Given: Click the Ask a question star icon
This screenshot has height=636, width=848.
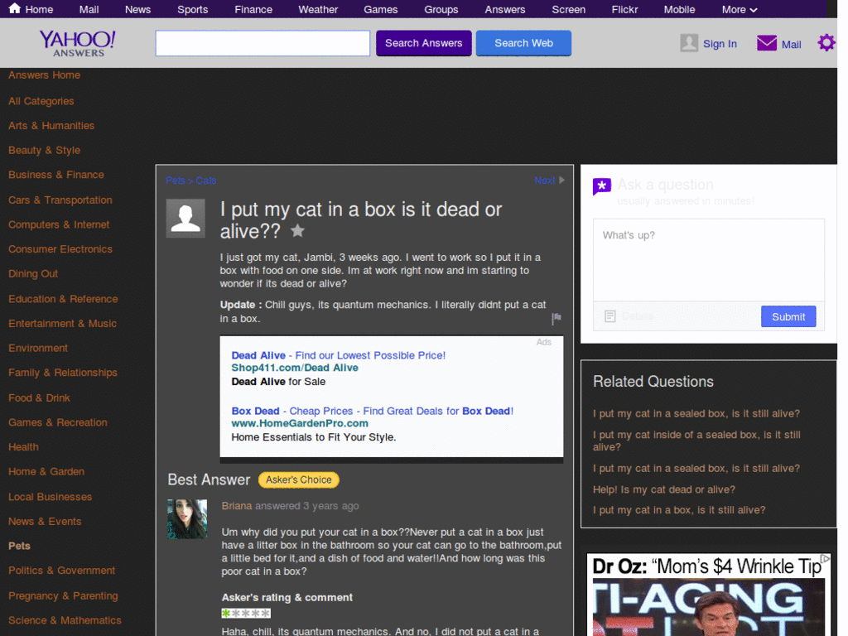Looking at the screenshot, I should click(602, 186).
